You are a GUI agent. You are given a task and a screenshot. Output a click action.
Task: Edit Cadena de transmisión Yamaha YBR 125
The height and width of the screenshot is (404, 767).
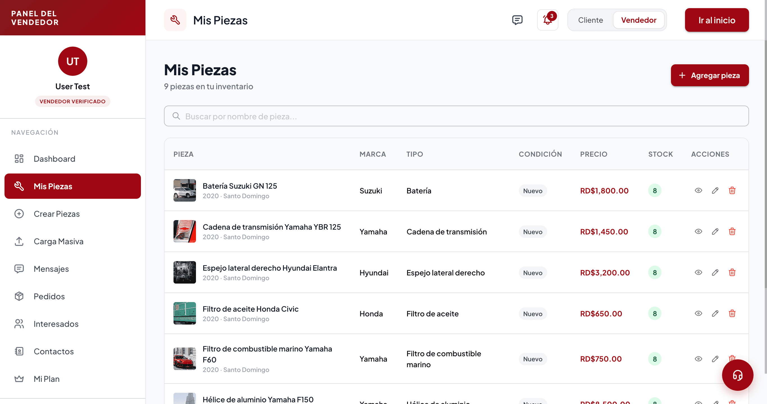coord(715,232)
